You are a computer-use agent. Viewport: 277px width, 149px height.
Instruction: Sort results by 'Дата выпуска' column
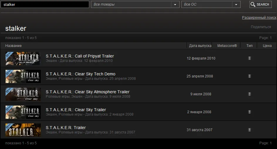tap(200, 46)
